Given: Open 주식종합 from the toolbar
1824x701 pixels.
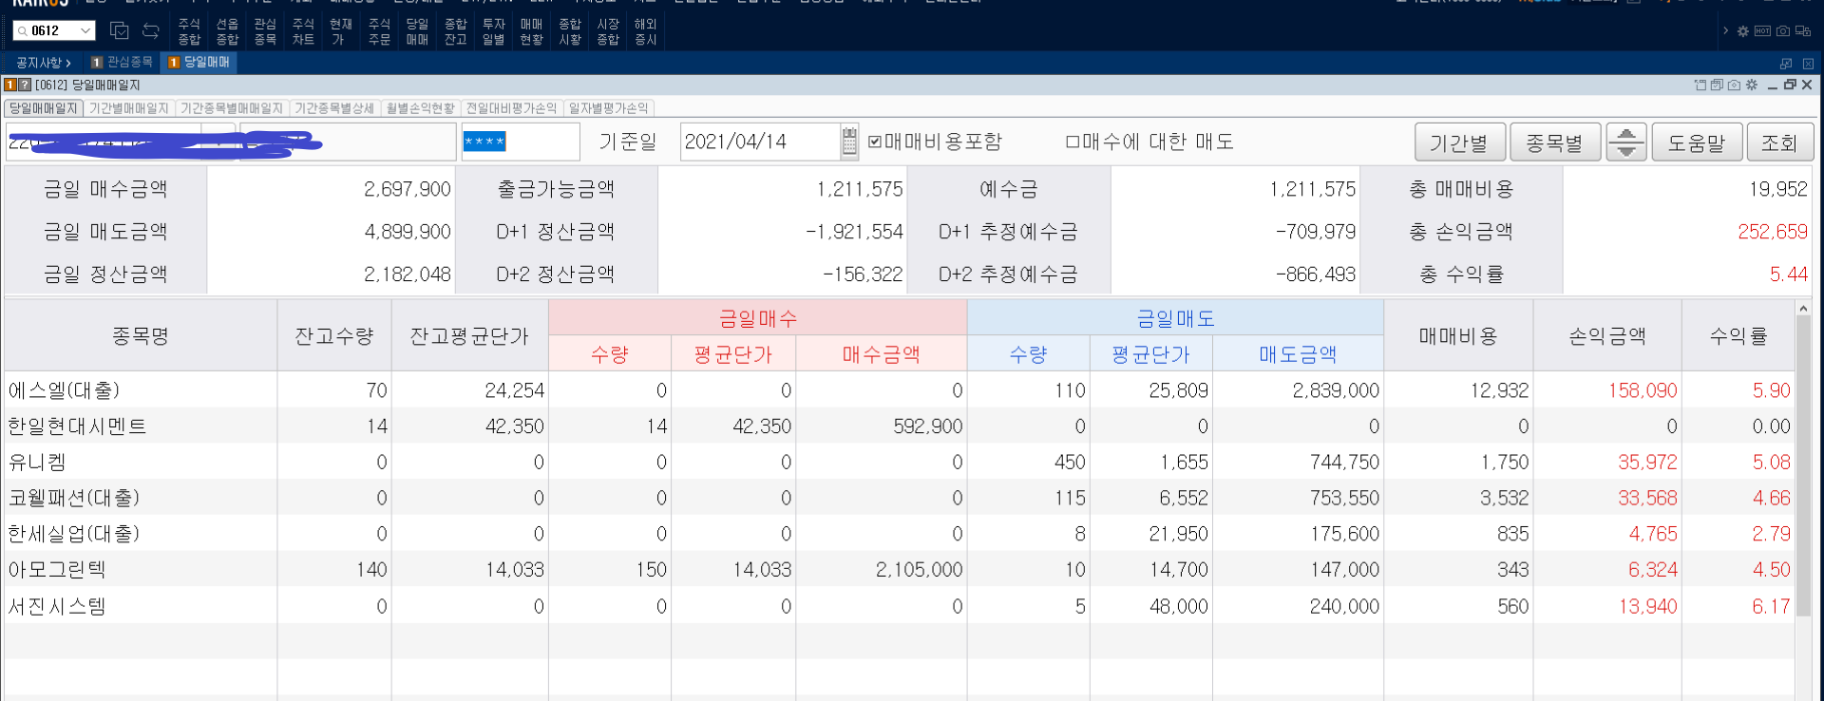Looking at the screenshot, I should click(x=189, y=31).
